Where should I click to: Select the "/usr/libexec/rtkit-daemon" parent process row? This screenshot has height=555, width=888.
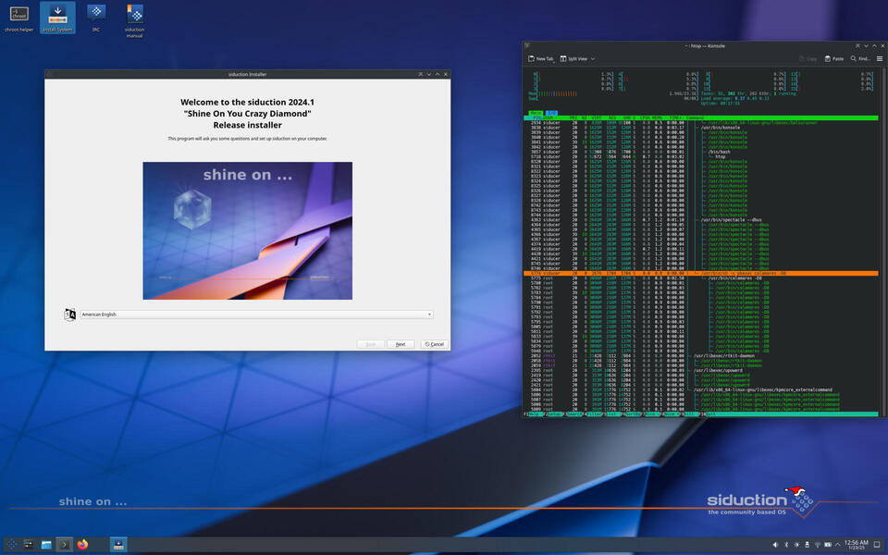click(701, 355)
